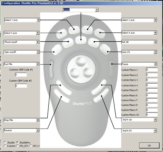Viewport: 163px width, 152px height.
Task: Click the Custom Macro 3 input field
Action: 152,80
